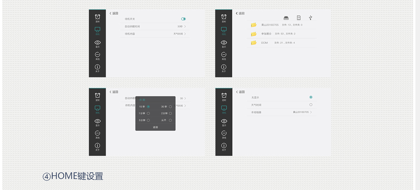This screenshot has height=190, width=420.
Task: Open the folder icon beside DCIM
Action: (254, 43)
